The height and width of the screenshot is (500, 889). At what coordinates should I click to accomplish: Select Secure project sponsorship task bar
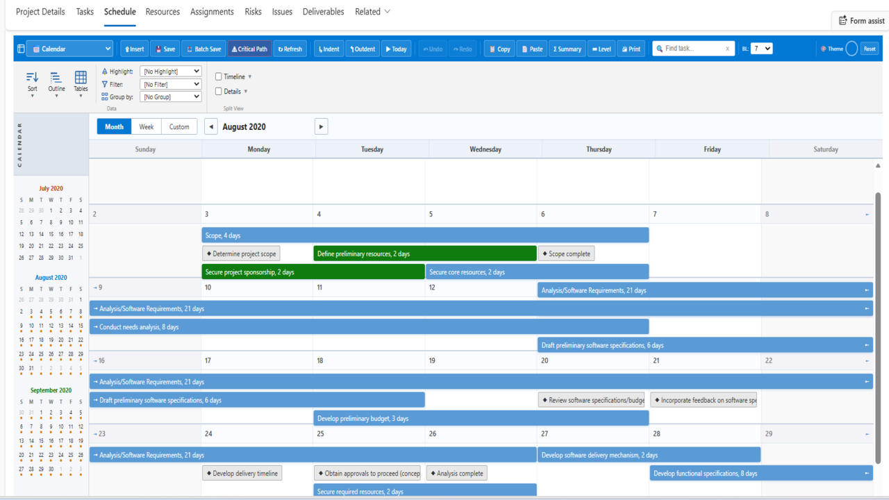[313, 272]
